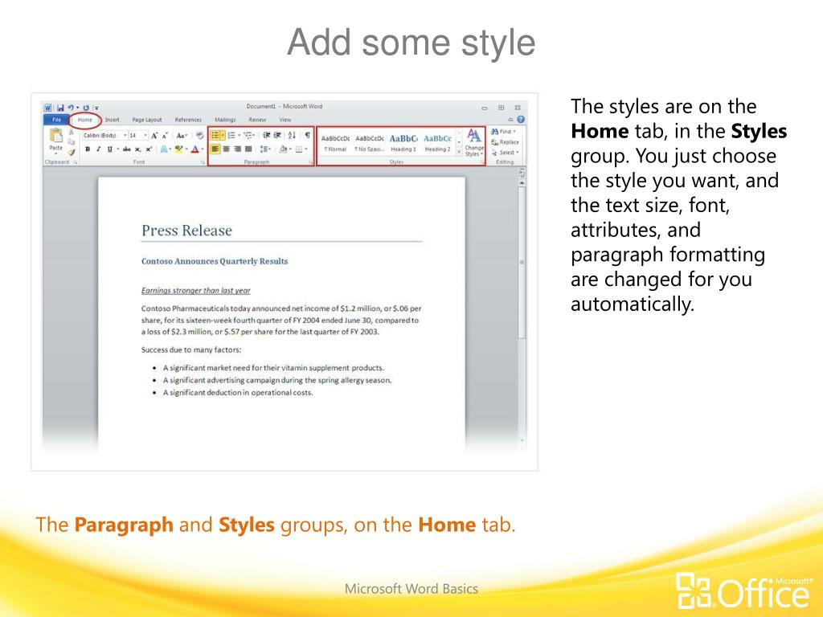This screenshot has height=617, width=823.
Task: Click the Paste clipboard icon
Action: coord(55,135)
